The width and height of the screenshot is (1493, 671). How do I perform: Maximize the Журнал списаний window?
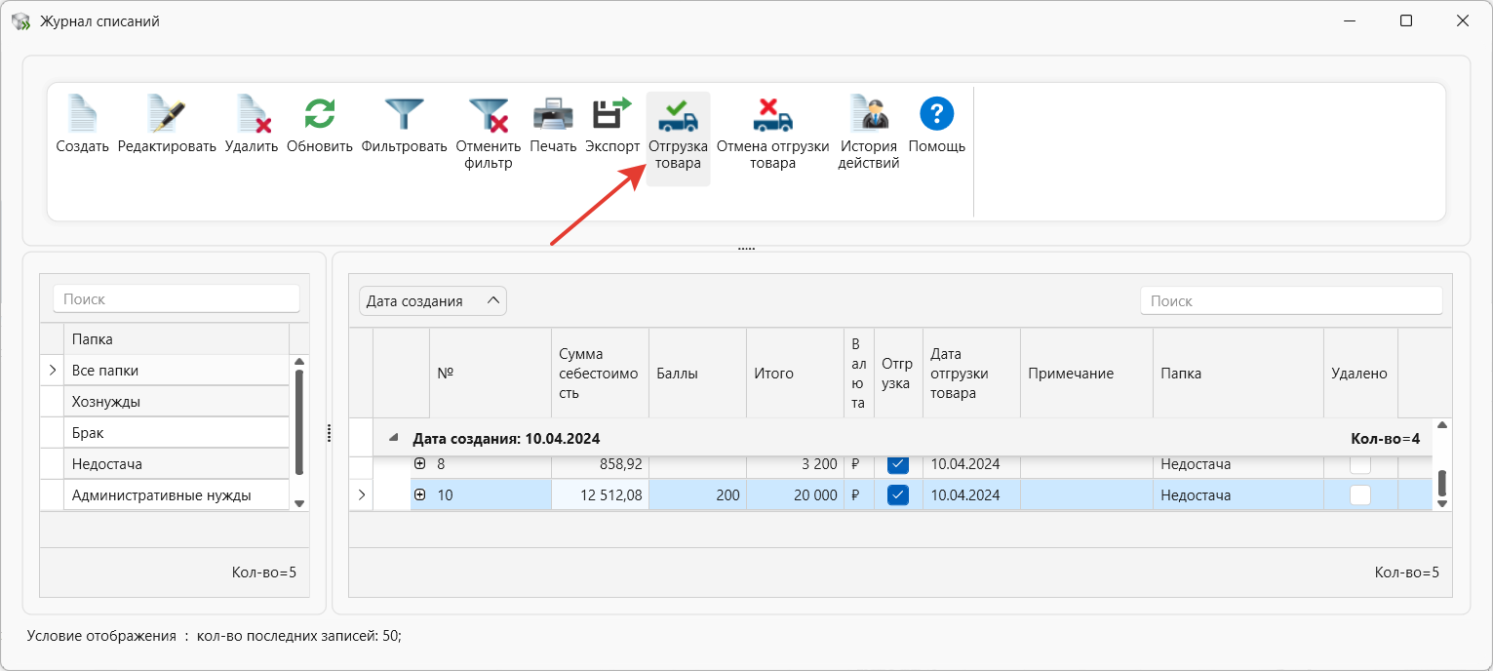click(1406, 20)
